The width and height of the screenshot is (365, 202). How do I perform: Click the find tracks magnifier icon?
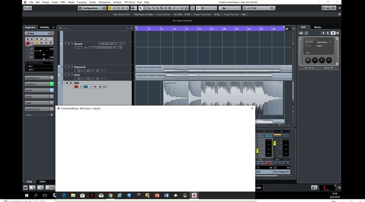(132, 28)
